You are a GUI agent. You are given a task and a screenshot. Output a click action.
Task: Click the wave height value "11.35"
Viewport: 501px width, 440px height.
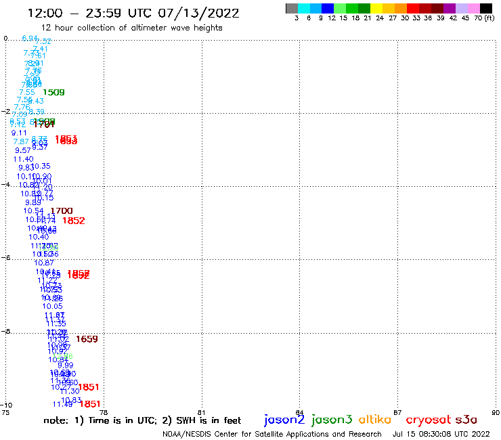pos(56,324)
